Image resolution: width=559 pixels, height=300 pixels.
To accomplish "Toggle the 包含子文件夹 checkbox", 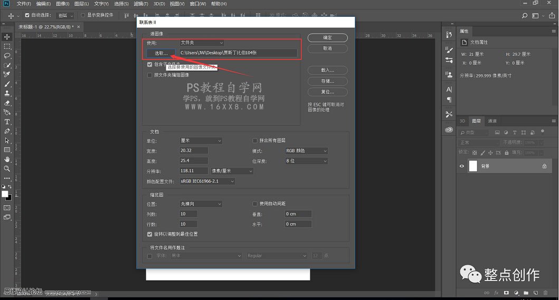I will point(150,64).
